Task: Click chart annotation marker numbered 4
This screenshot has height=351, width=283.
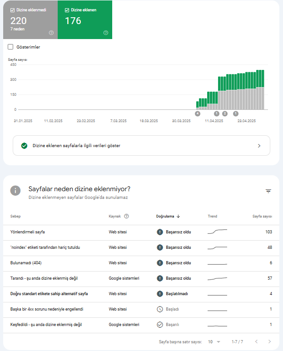Action: pyautogui.click(x=198, y=114)
